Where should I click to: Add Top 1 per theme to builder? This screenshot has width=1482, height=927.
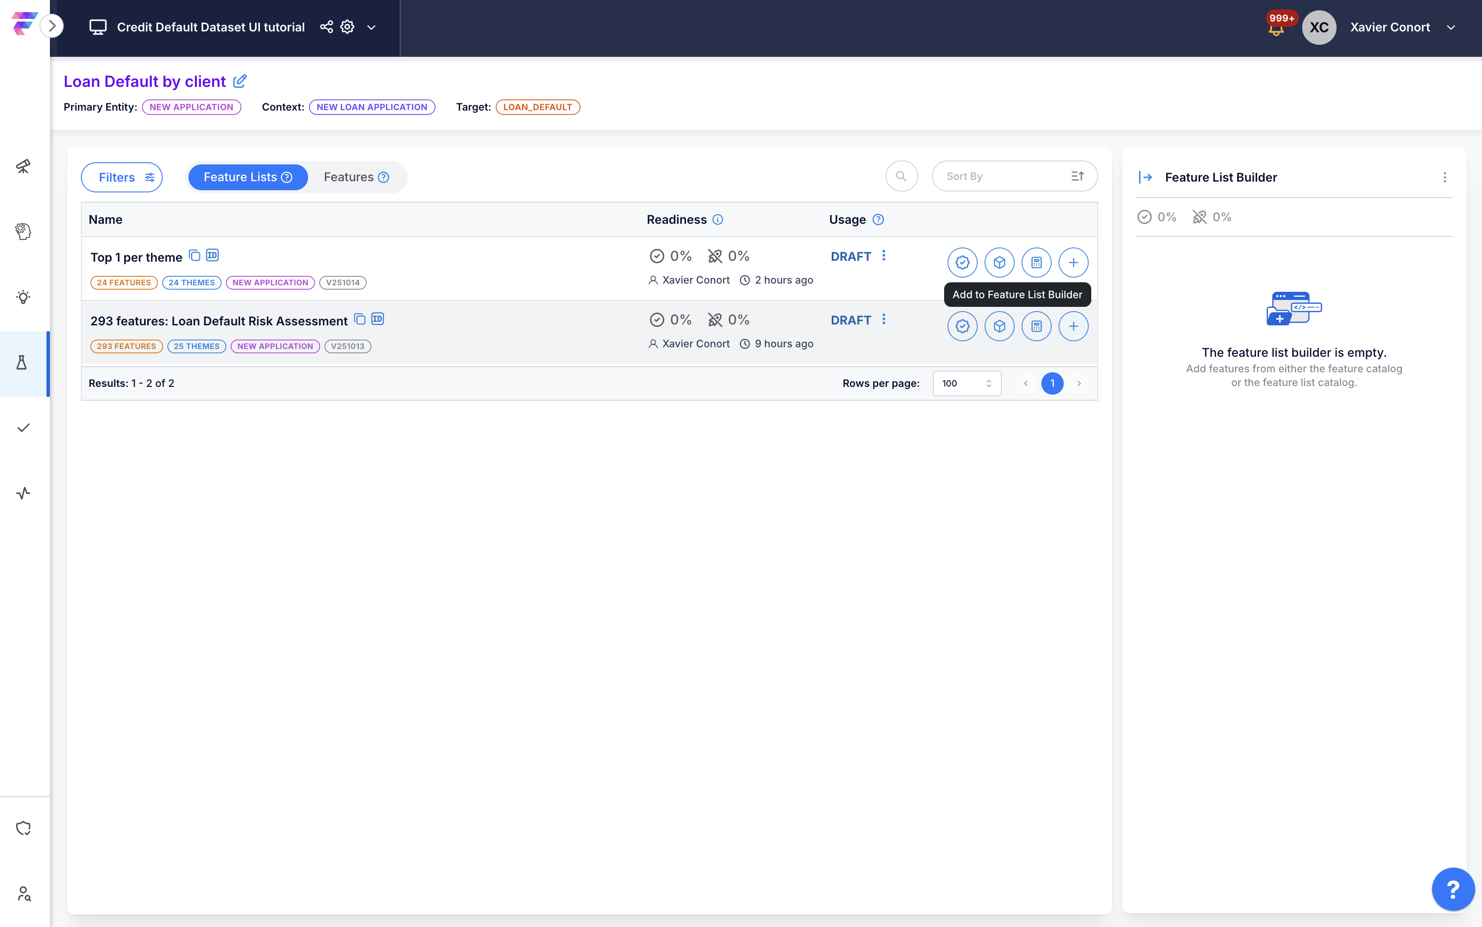(x=1073, y=263)
